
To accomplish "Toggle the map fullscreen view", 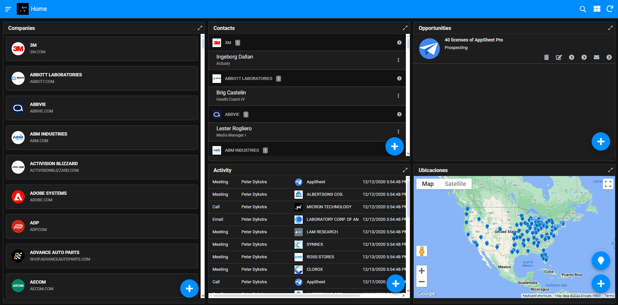I will pyautogui.click(x=608, y=184).
